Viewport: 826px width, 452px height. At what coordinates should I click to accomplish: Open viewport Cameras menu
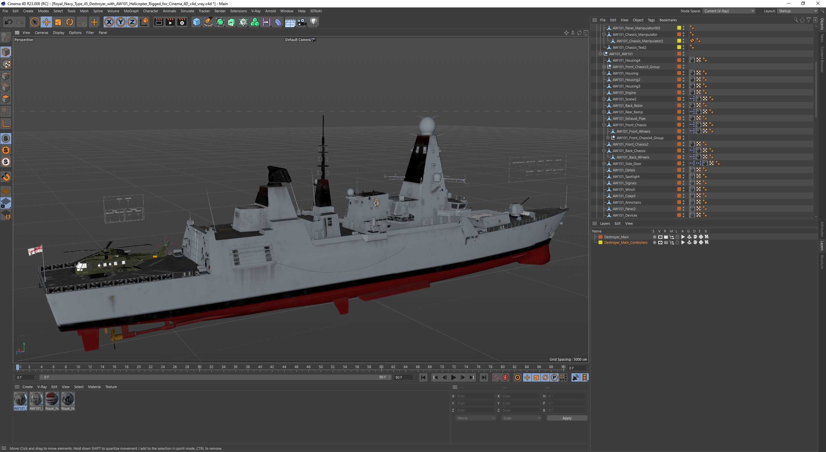coord(41,33)
